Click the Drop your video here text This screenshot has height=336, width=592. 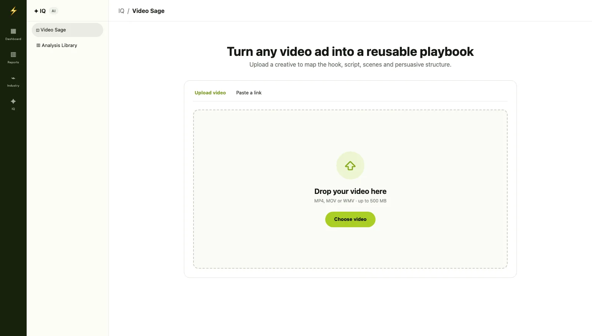pyautogui.click(x=350, y=191)
